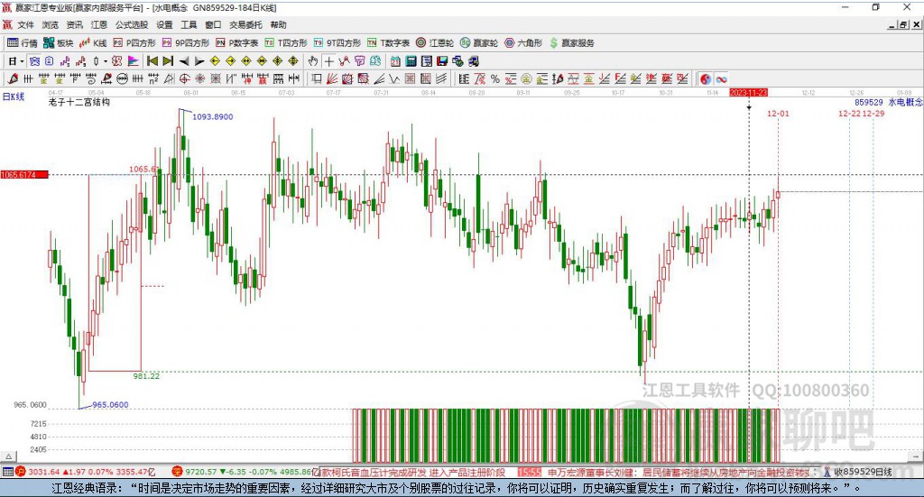Click the crosshair cursor icon
The height and width of the screenshot is (497, 924).
click(329, 61)
